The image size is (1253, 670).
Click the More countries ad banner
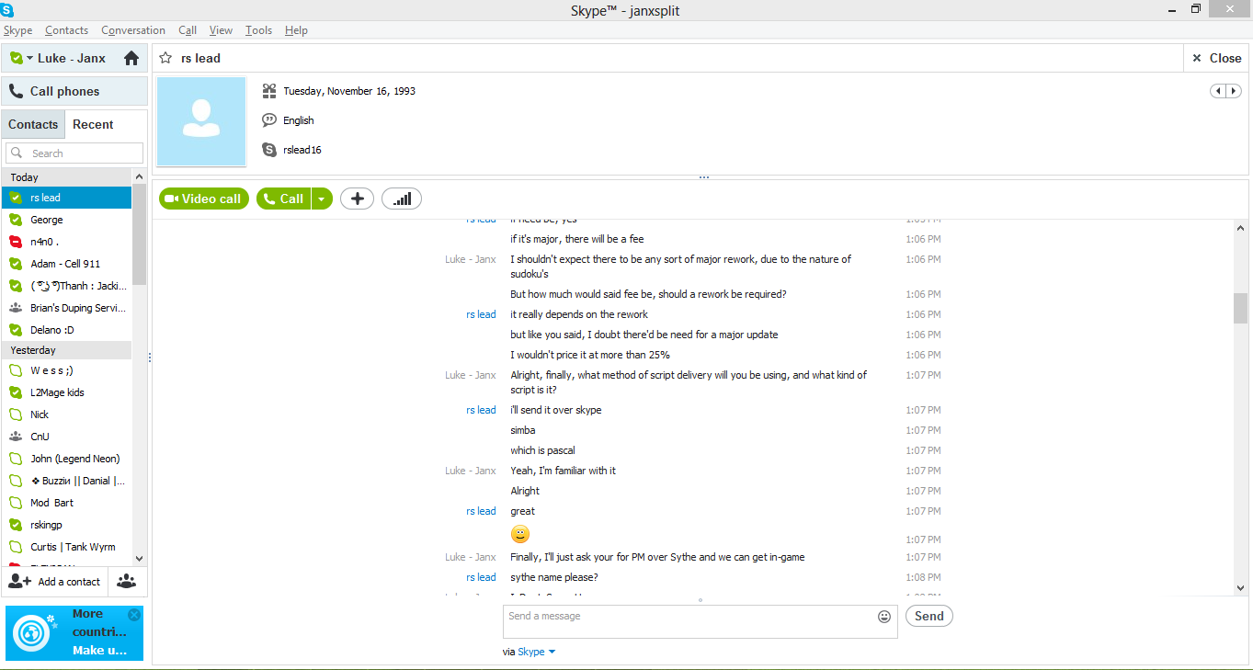(x=74, y=632)
